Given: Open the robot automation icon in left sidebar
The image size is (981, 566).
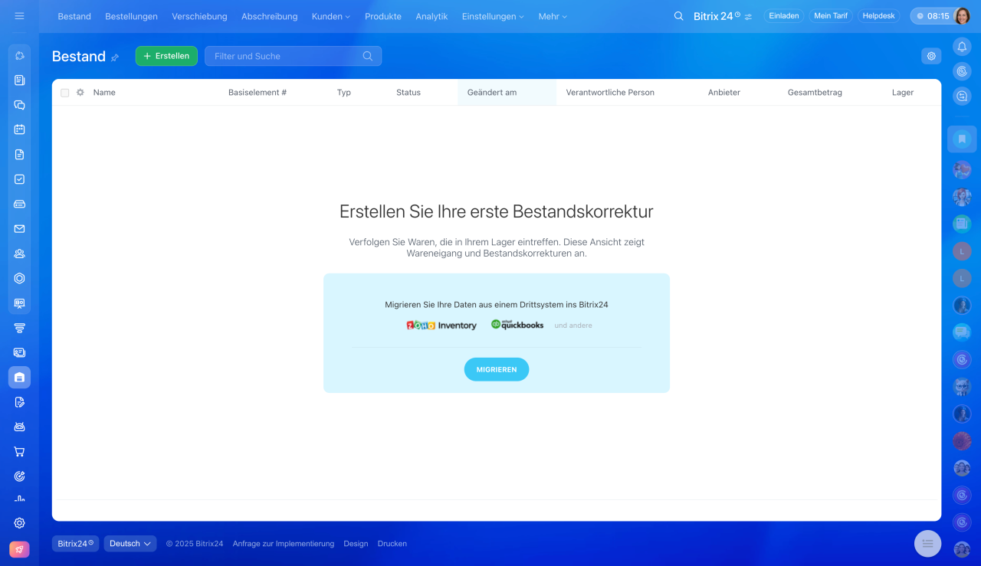Looking at the screenshot, I should [x=19, y=427].
